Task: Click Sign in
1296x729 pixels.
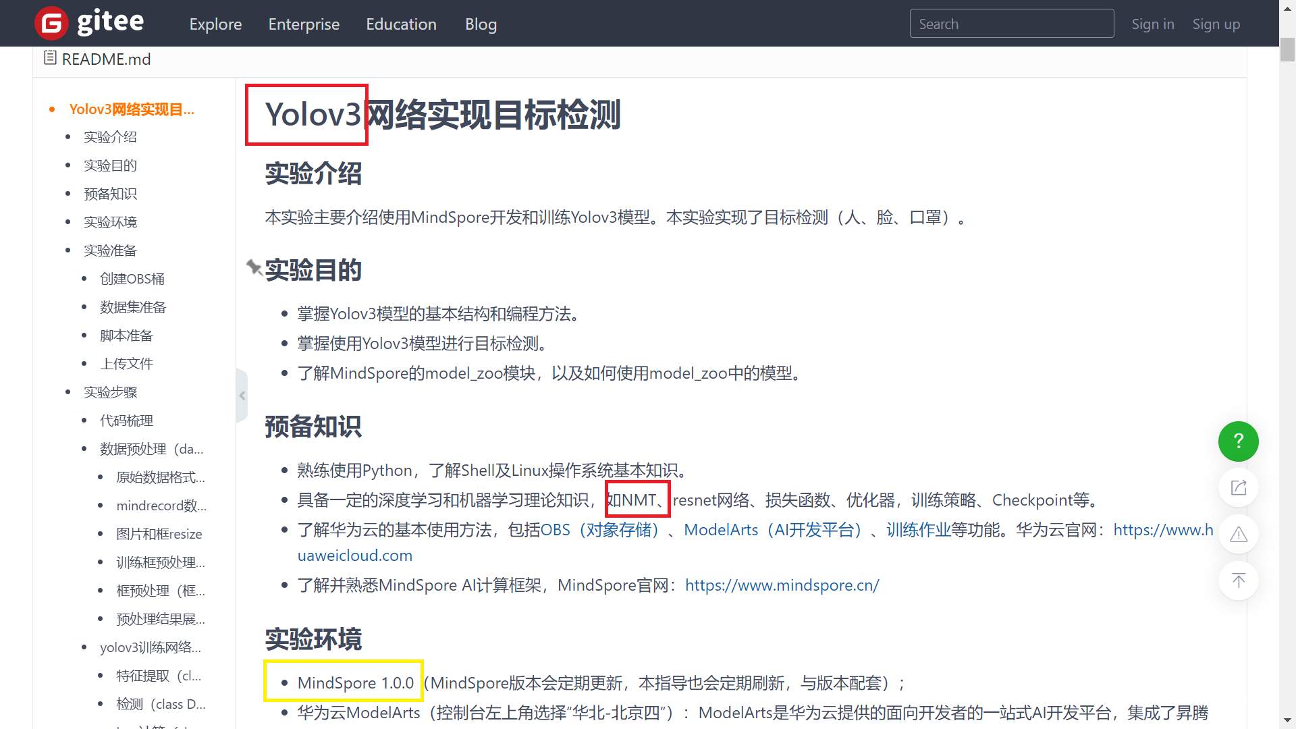Action: (1153, 24)
